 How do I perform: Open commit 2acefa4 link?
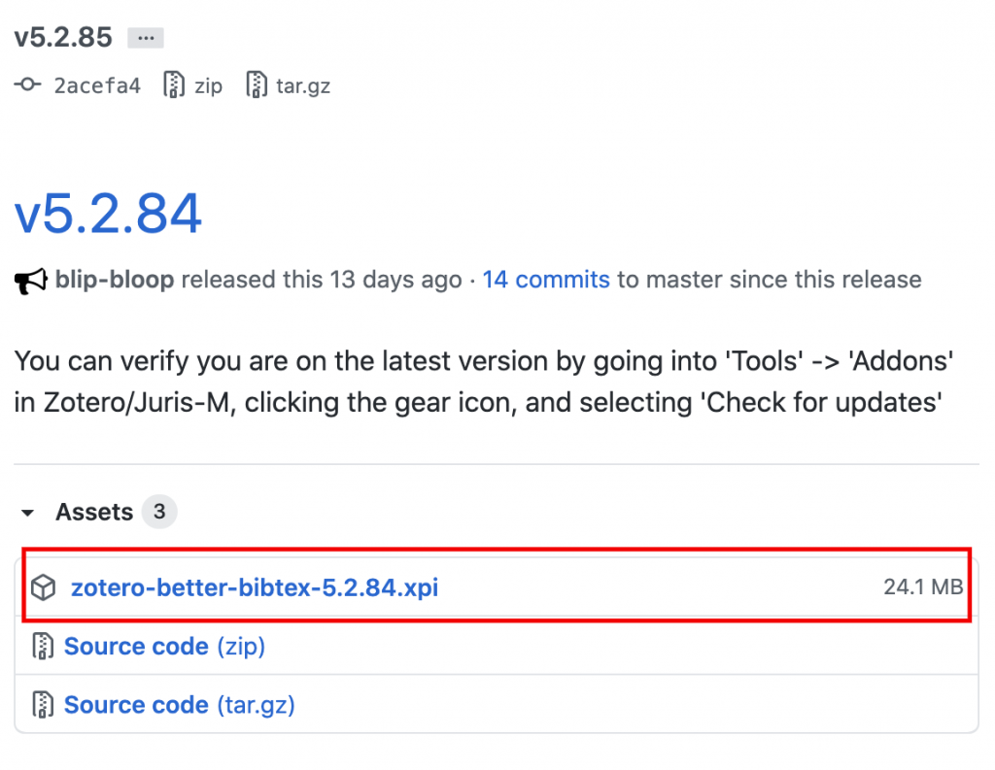97,85
